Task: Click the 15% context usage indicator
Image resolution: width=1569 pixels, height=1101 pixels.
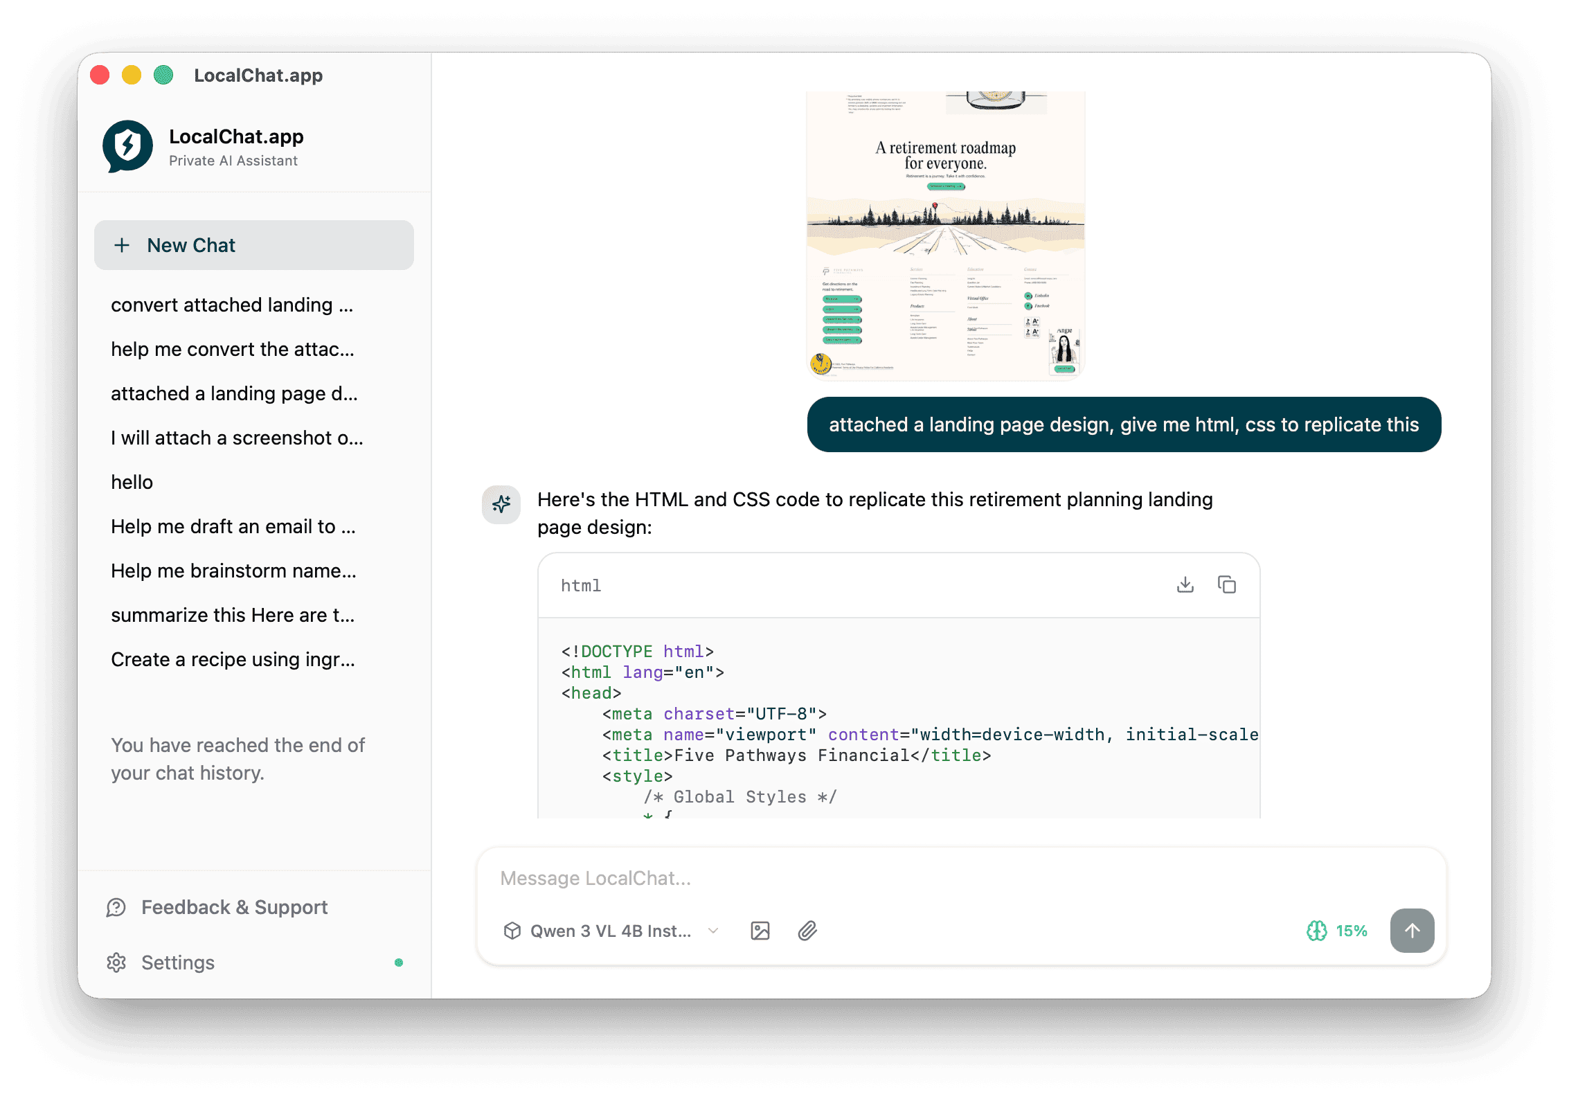Action: 1351,931
